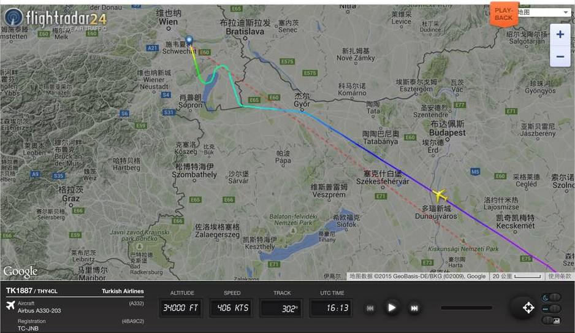Toggle the trail dots switch
575x333 pixels.
(552, 309)
